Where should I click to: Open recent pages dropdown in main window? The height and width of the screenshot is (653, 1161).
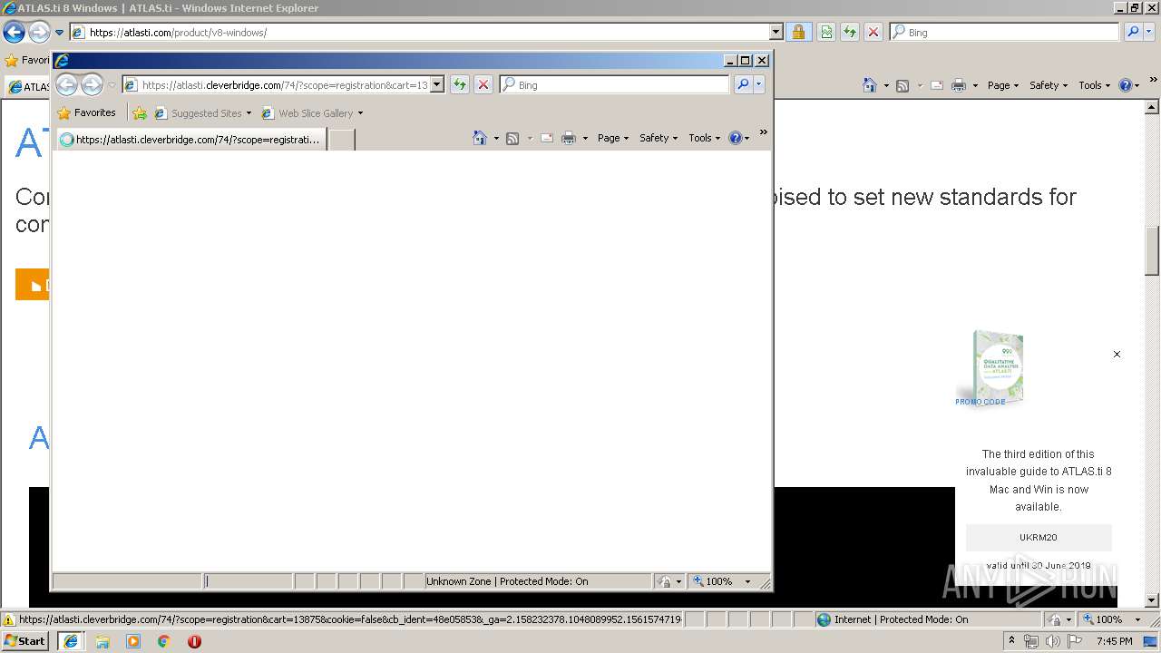point(59,33)
